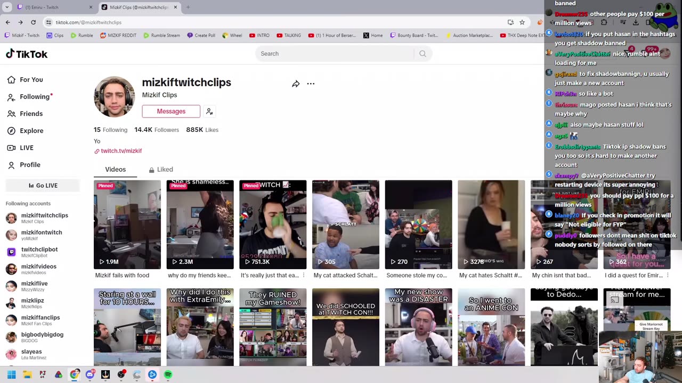Viewport: 682px width, 383px height.
Task: Open video with 2.3M views
Action: click(x=200, y=224)
